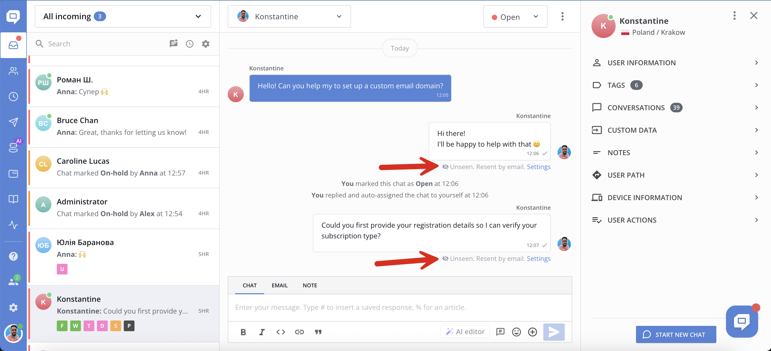Click the message input field
This screenshot has height=351, width=771.
[400, 307]
